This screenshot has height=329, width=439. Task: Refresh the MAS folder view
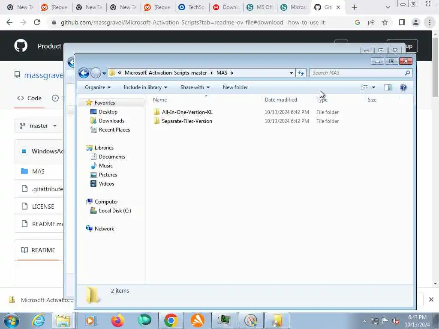[301, 73]
